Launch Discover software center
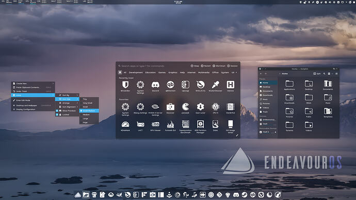356x200 pixels. (170, 108)
